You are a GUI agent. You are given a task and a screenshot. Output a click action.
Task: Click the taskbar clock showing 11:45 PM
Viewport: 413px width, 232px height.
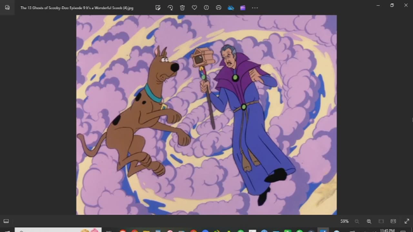[x=387, y=230]
